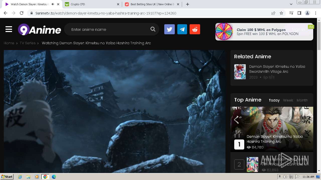321x180 pixels.
Task: Click the search magnifier icon
Action: coord(153,29)
